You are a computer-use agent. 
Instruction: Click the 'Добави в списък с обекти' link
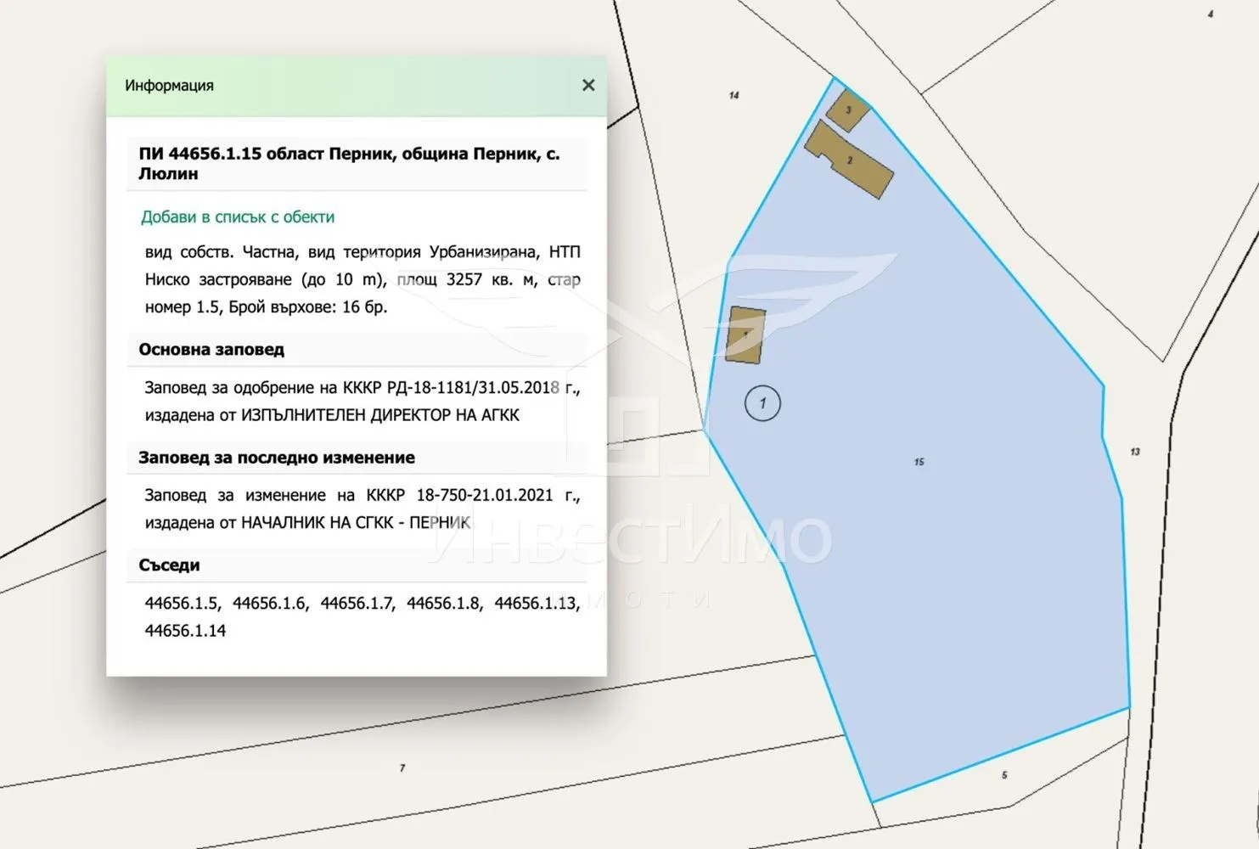click(238, 216)
